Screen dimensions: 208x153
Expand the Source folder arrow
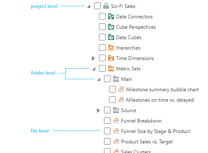pyautogui.click(x=98, y=110)
